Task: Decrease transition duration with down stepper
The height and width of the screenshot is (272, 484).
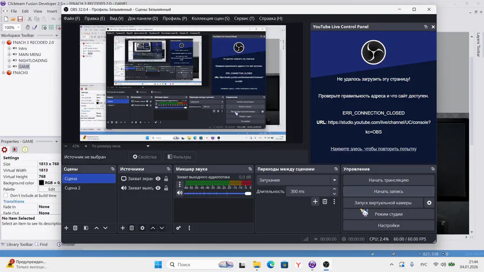Action: (334, 194)
